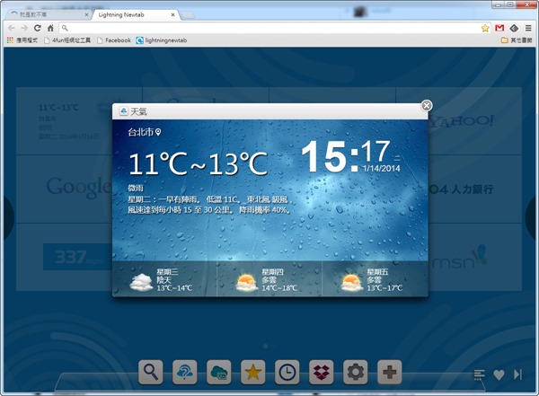Bookmark page with the star icon
This screenshot has height=396, width=539.
(485, 28)
